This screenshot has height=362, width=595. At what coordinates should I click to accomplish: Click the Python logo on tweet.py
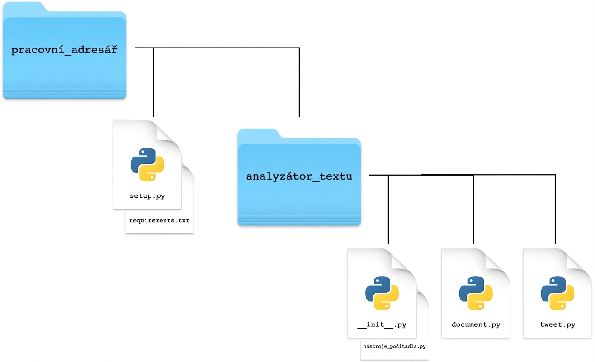(x=557, y=293)
